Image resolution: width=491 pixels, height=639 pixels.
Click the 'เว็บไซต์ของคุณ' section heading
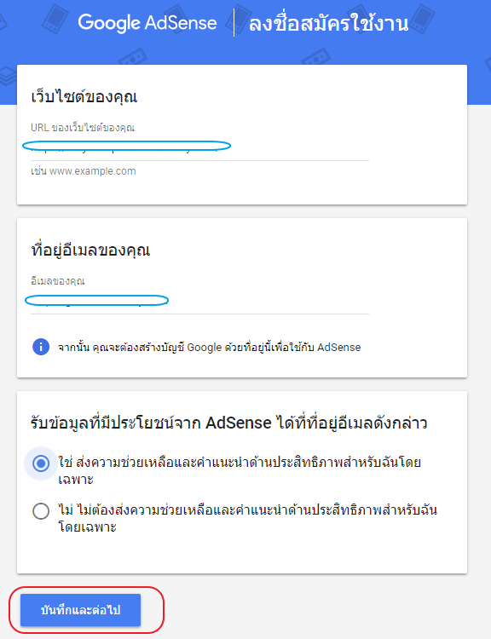pos(84,97)
